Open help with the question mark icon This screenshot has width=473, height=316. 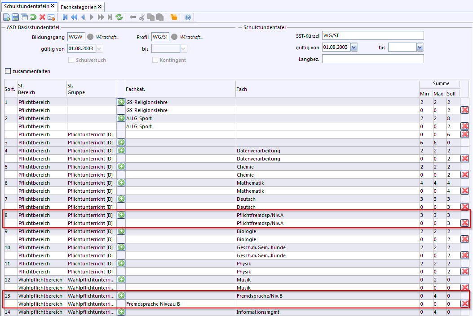pyautogui.click(x=188, y=17)
